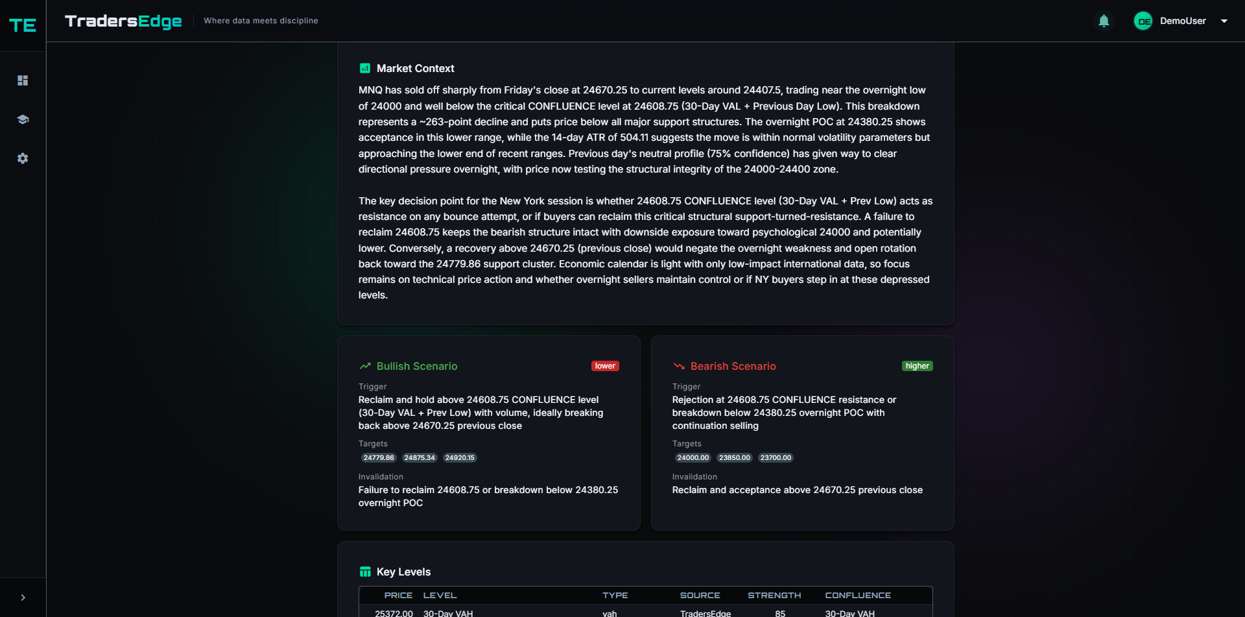Screen dimensions: 1245x617
Task: Click the Bearish Scenario heading
Action: point(733,366)
